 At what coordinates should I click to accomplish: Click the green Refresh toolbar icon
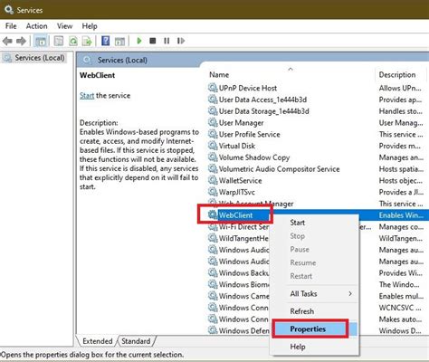[73, 41]
